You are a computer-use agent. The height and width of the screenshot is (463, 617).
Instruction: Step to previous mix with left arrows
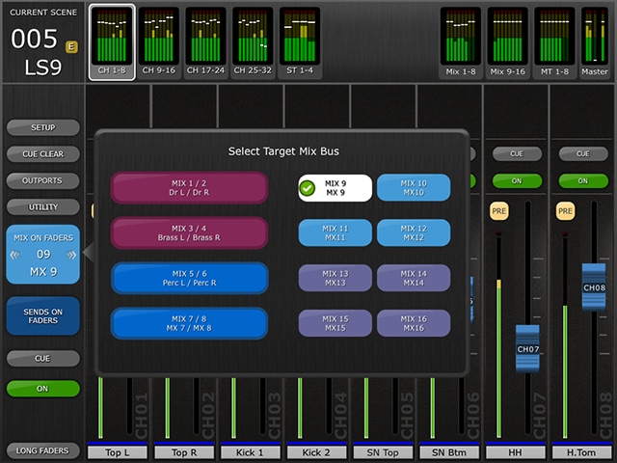(14, 255)
